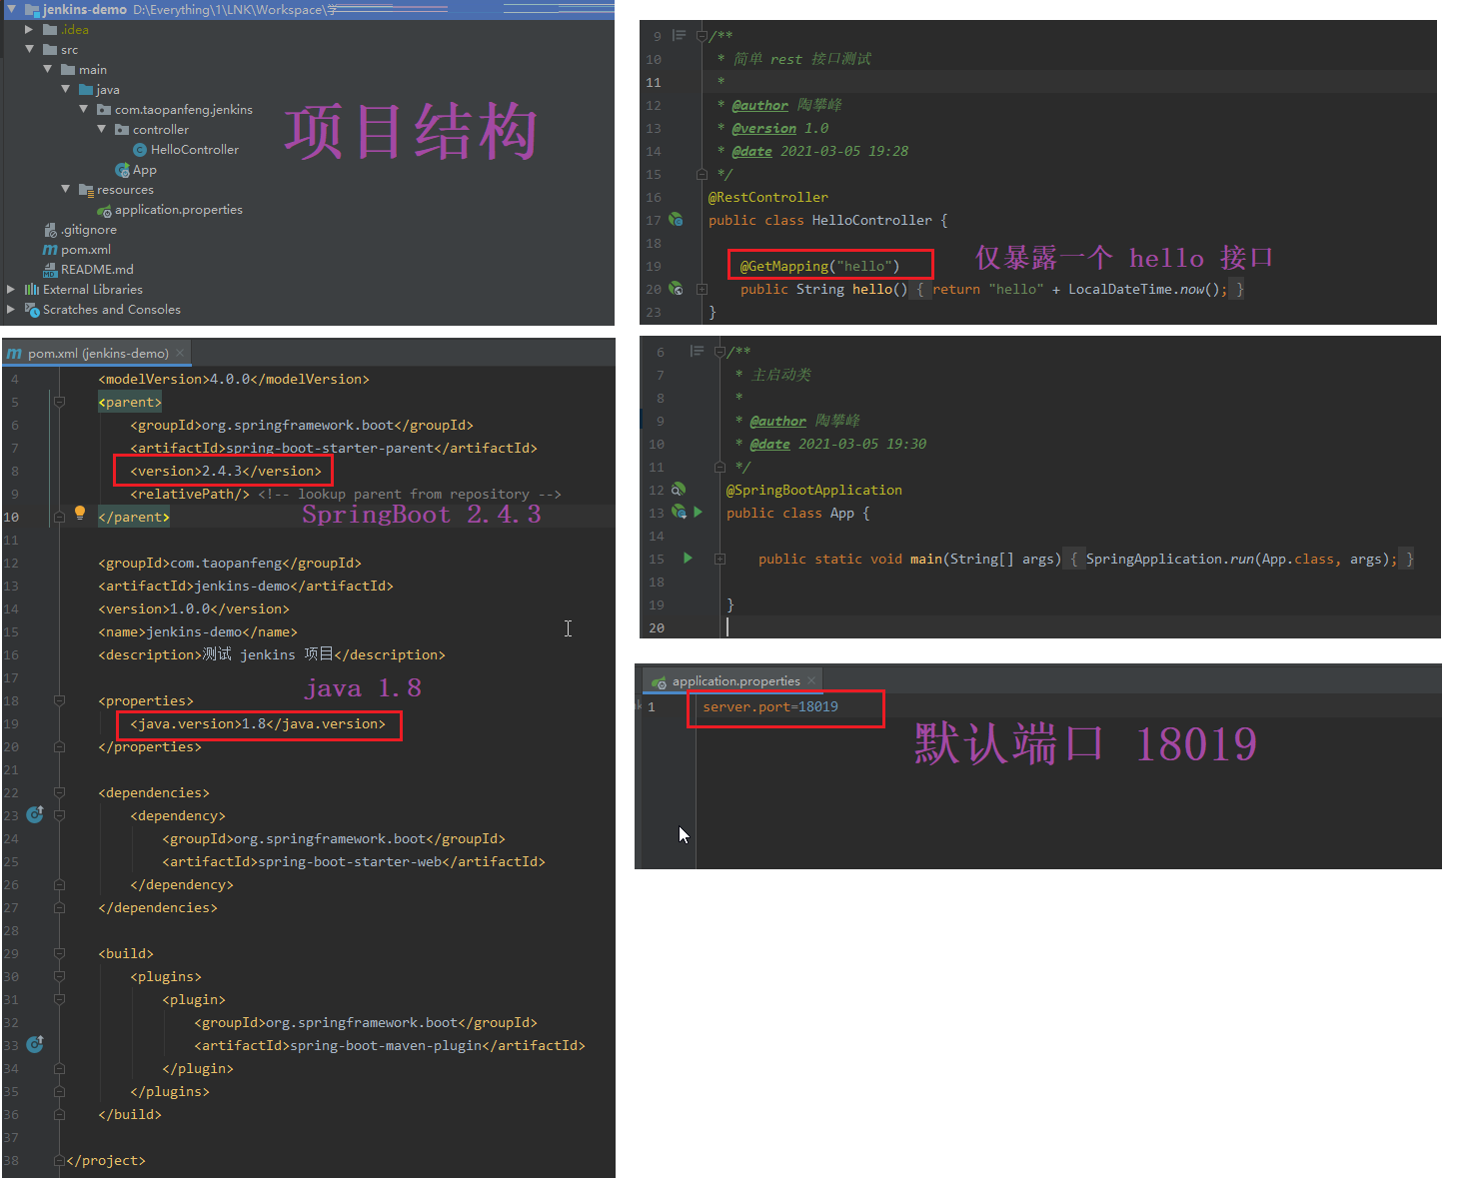Select the HelloController class icon in project tree

click(x=140, y=150)
